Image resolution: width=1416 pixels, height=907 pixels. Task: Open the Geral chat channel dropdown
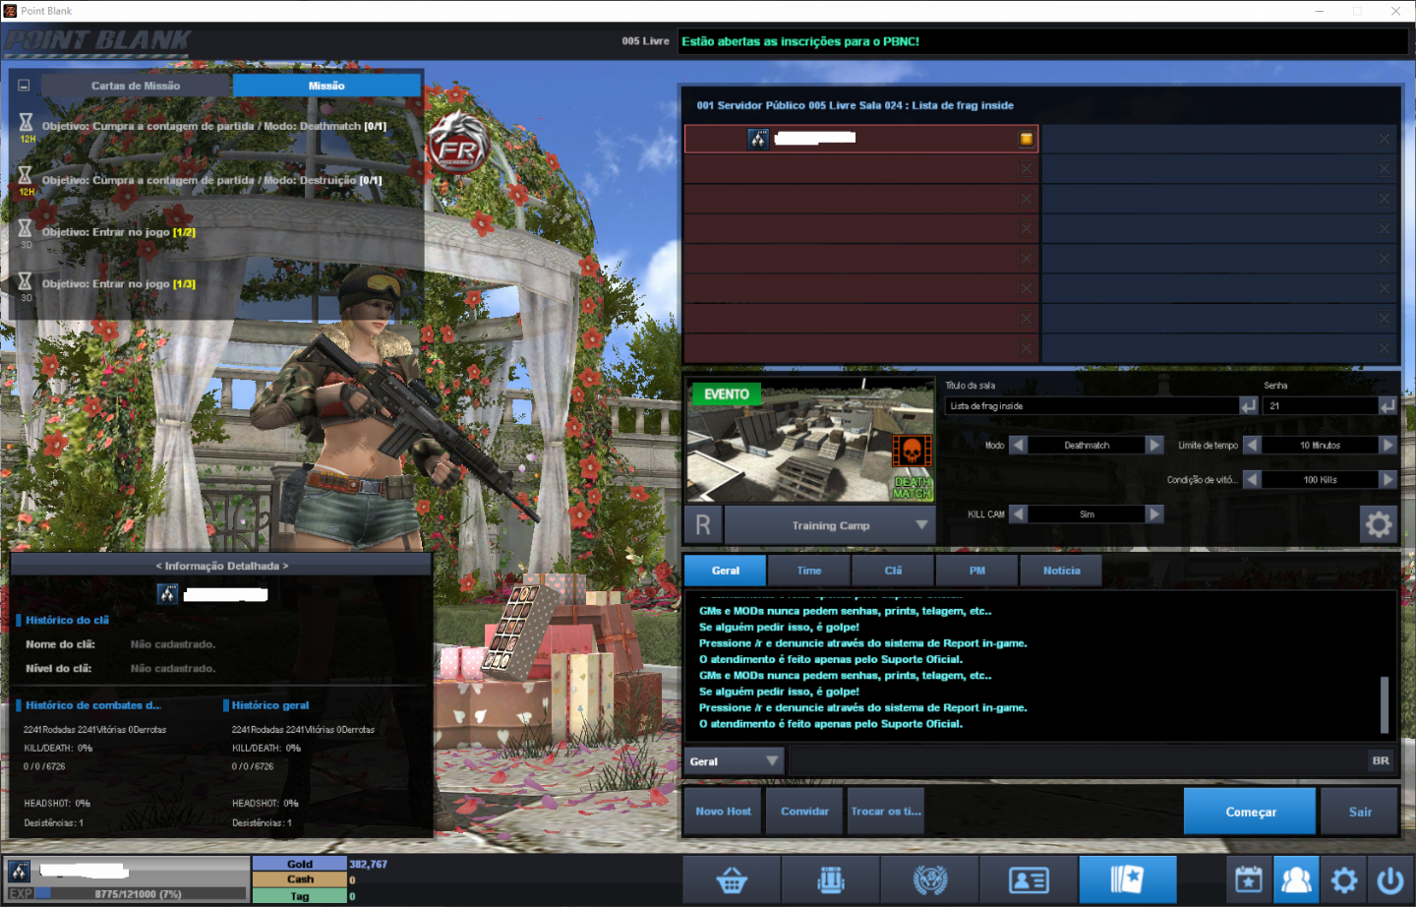pyautogui.click(x=772, y=760)
